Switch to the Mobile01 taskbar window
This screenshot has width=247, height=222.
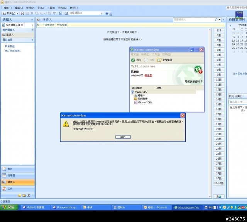coord(36,207)
